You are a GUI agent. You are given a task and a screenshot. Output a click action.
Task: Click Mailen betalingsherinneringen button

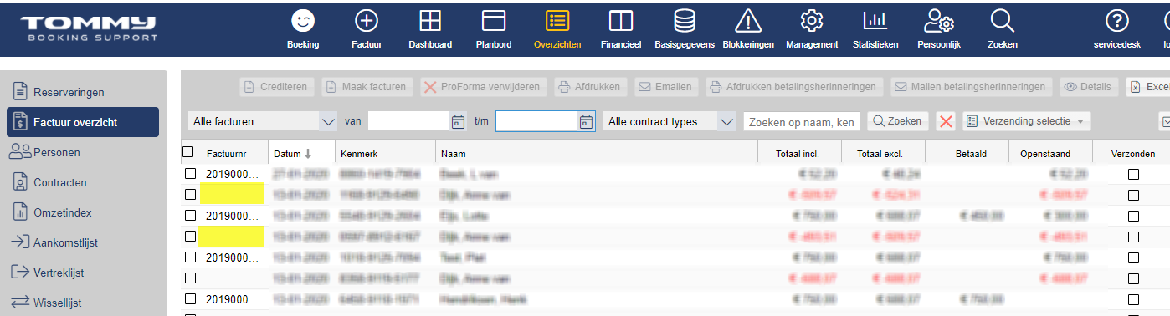pyautogui.click(x=972, y=86)
